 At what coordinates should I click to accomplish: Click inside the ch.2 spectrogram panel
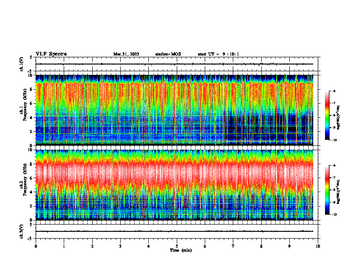point(174,185)
